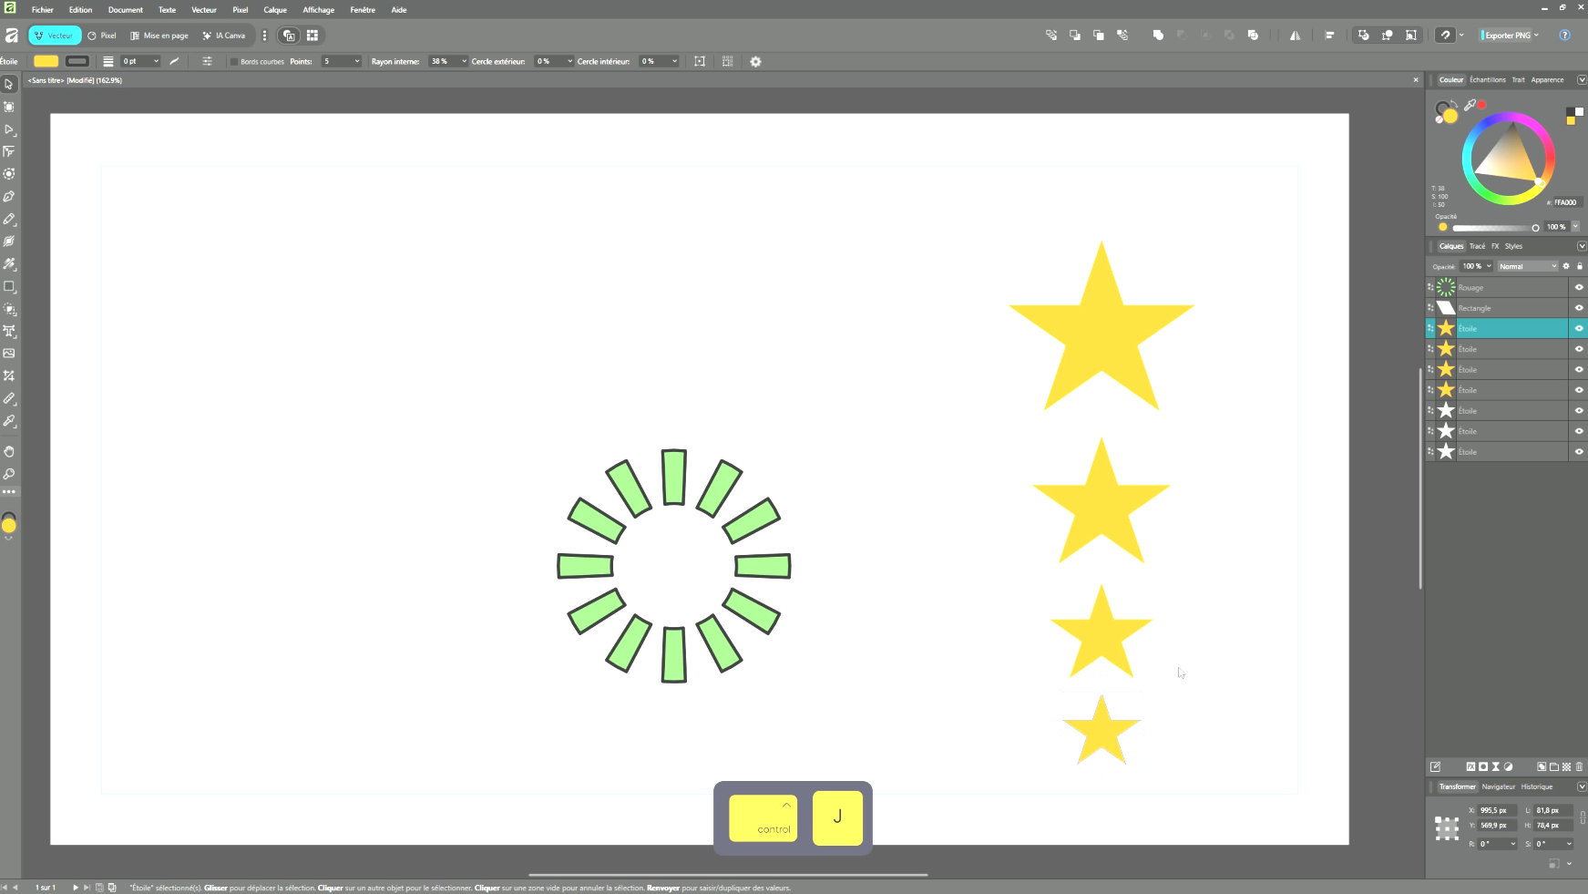Open the Points count dropdown
The height and width of the screenshot is (894, 1588).
coord(356,62)
